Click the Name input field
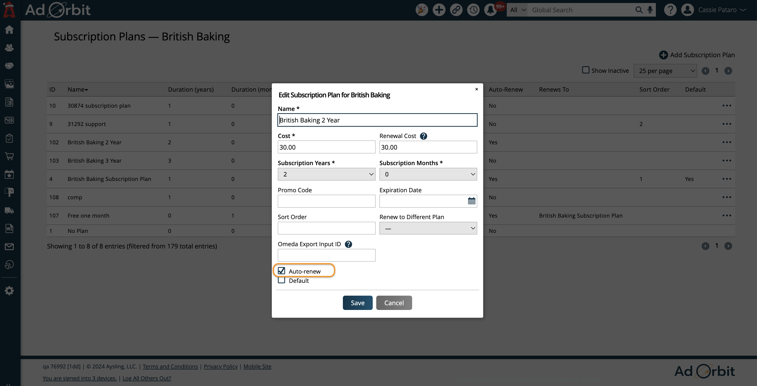 coord(377,120)
